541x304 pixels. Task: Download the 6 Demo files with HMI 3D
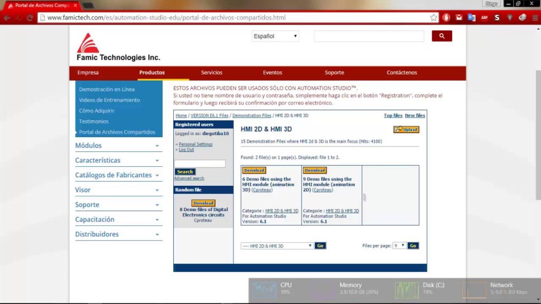pos(254,170)
